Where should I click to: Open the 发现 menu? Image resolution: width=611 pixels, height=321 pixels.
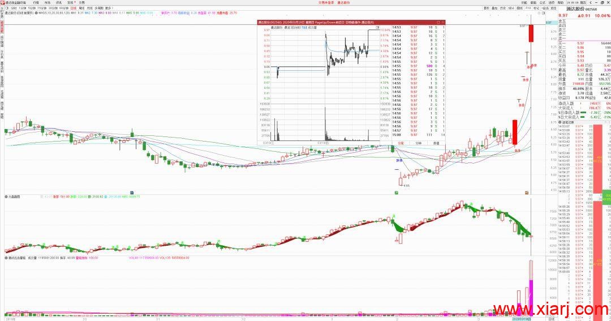70,2
